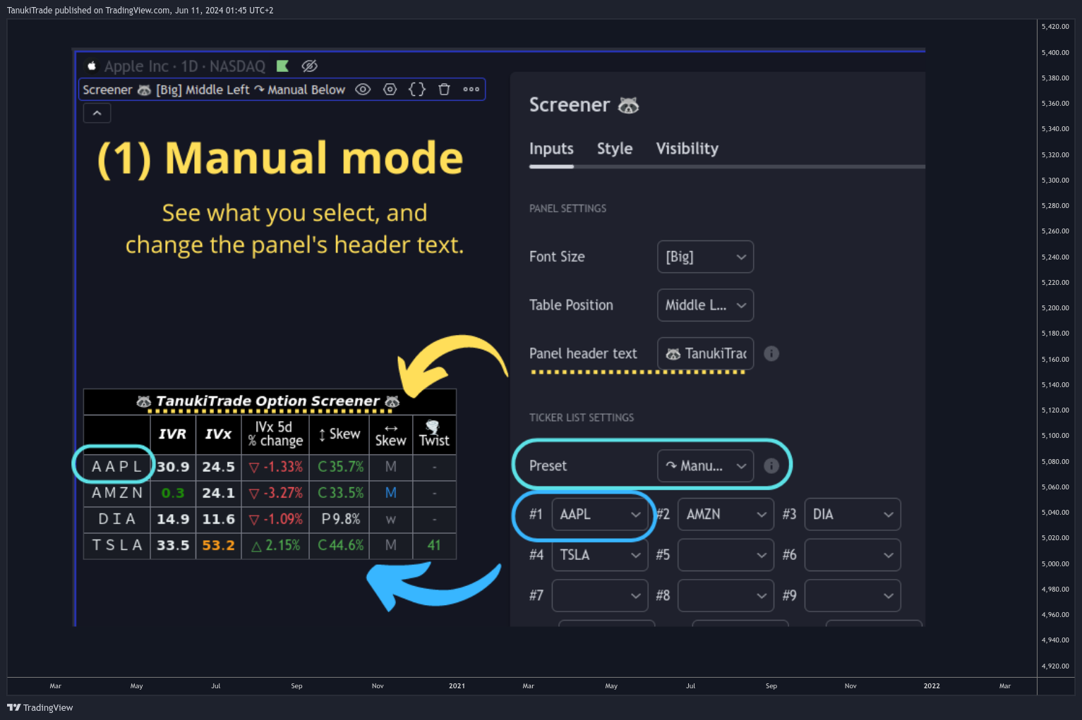The width and height of the screenshot is (1082, 720).
Task: Click Apple logo icon in chart title
Action: [92, 66]
